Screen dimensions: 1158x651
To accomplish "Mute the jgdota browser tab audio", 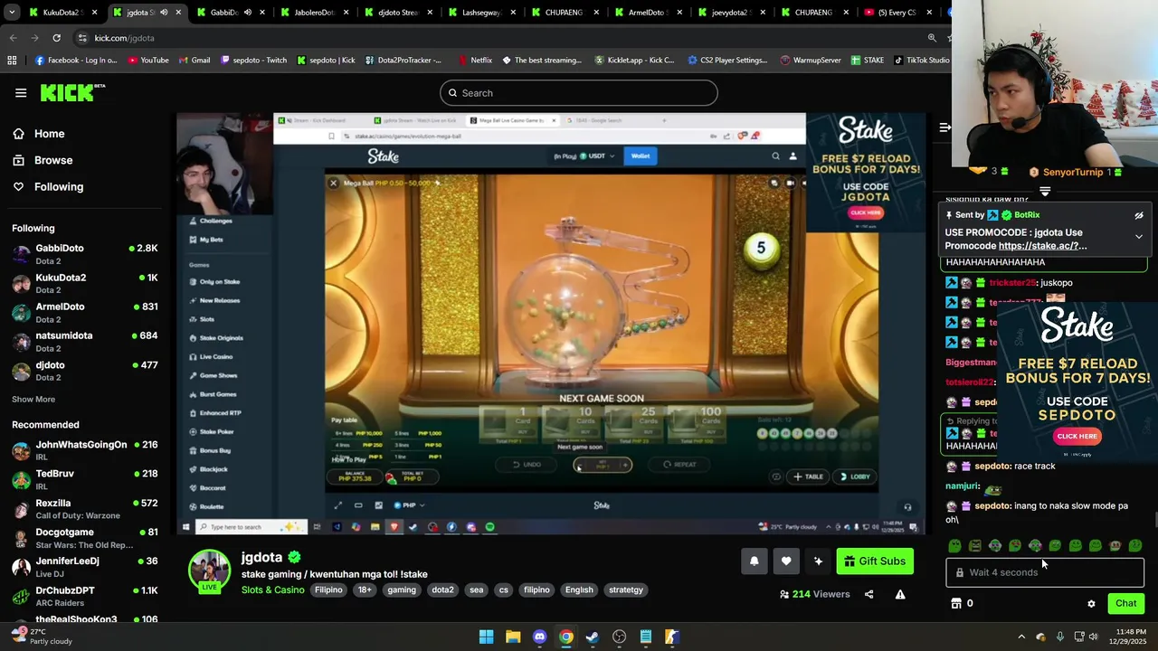I will pyautogui.click(x=164, y=13).
